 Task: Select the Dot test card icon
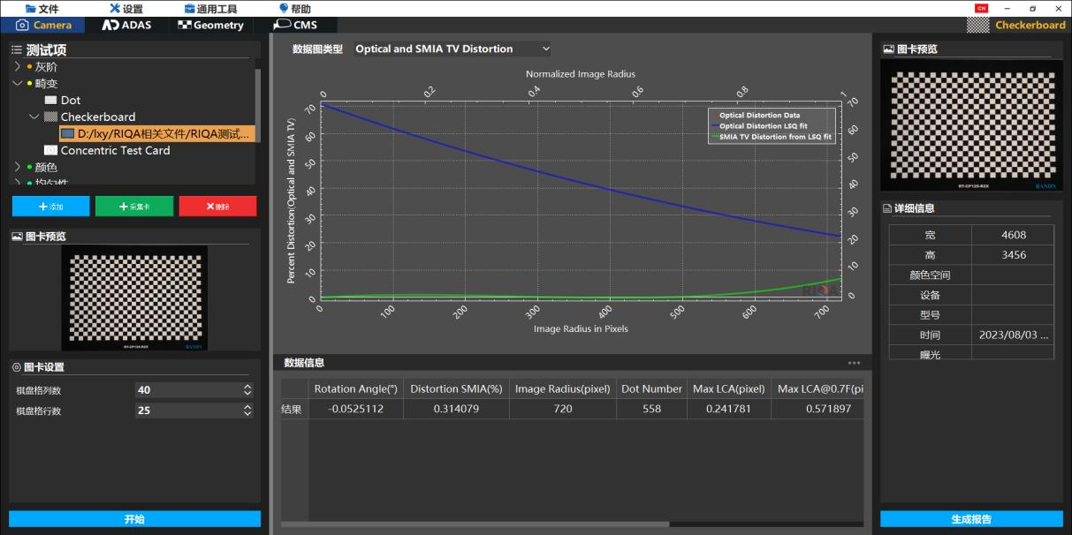point(50,101)
